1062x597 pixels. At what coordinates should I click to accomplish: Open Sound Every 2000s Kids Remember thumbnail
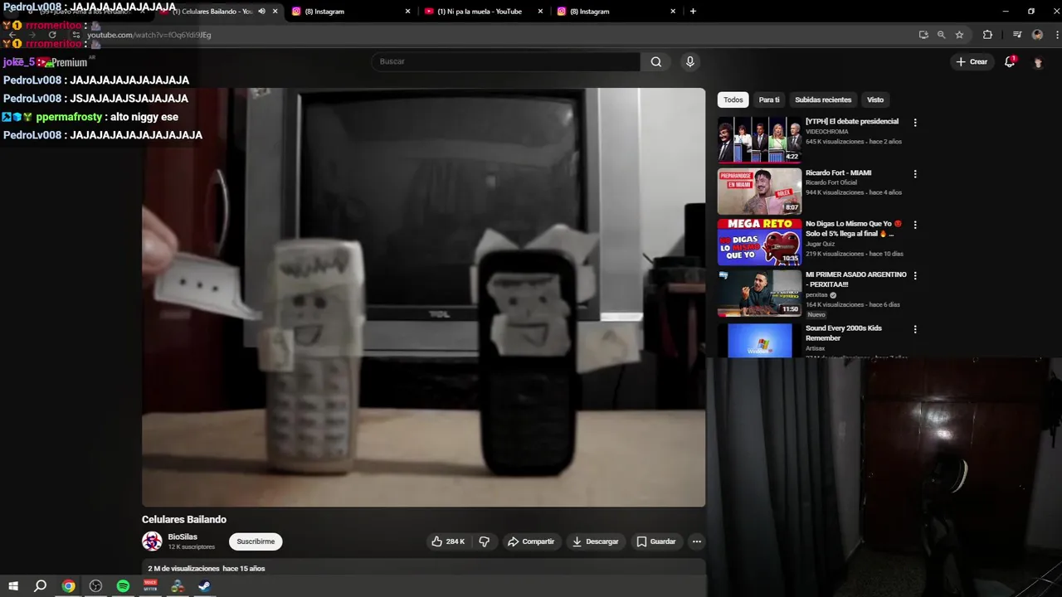point(759,341)
